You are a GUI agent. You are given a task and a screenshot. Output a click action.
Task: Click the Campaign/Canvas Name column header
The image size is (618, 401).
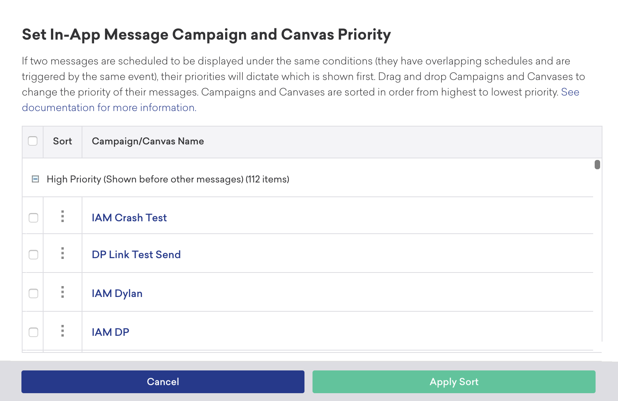(148, 141)
